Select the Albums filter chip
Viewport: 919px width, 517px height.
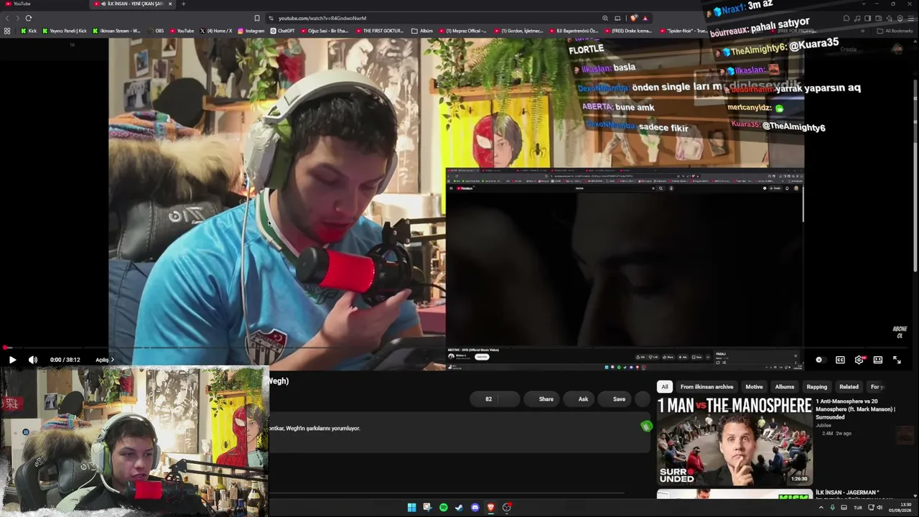pos(785,387)
